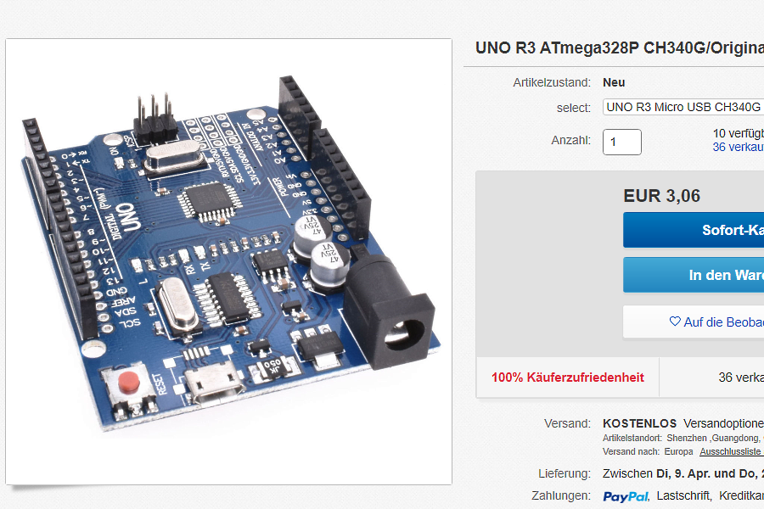This screenshot has width=764, height=509.
Task: Click the PayPal logo in Zahlungen
Action: pos(626,496)
